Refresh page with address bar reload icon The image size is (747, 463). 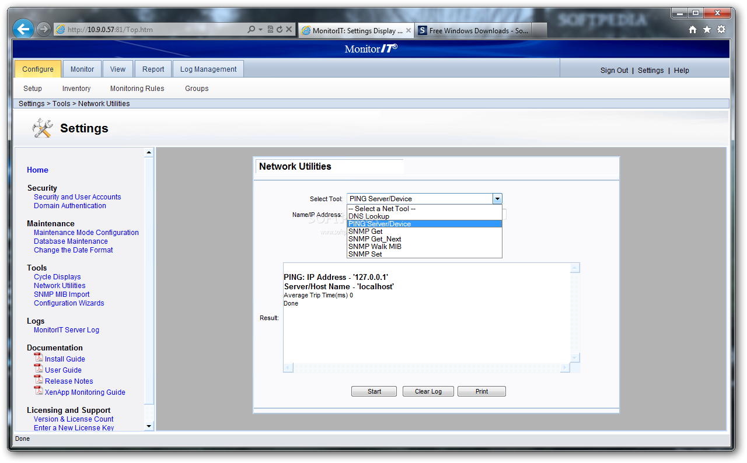[x=280, y=29]
